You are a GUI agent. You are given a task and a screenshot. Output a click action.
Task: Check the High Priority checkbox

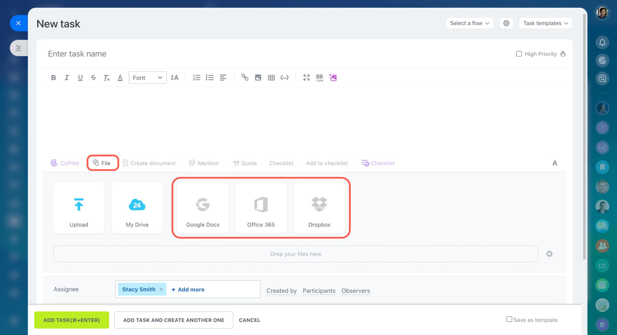pos(519,54)
